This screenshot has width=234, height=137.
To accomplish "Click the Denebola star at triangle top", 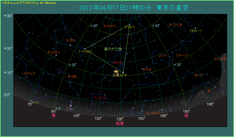I will [129, 24].
